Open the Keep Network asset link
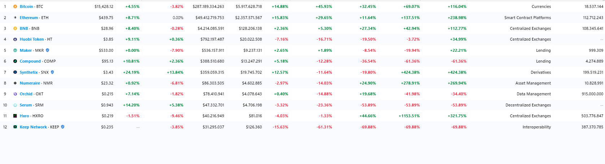This screenshot has width=605, height=164. point(33,127)
